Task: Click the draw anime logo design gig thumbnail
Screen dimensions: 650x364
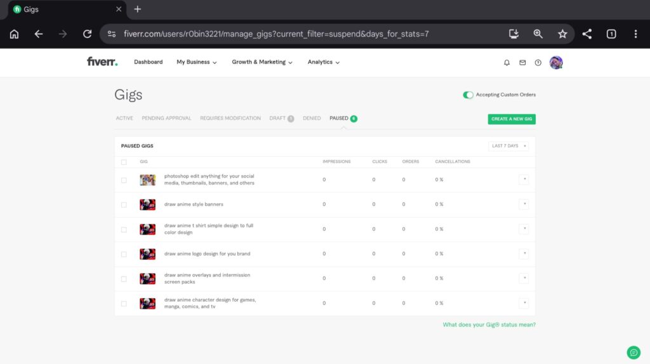Action: [147, 254]
